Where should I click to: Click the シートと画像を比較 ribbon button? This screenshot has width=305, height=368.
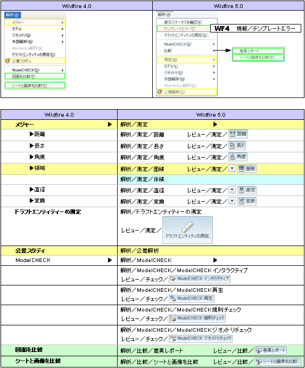[x=278, y=362]
